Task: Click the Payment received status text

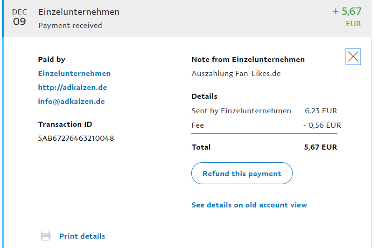Action: click(70, 26)
